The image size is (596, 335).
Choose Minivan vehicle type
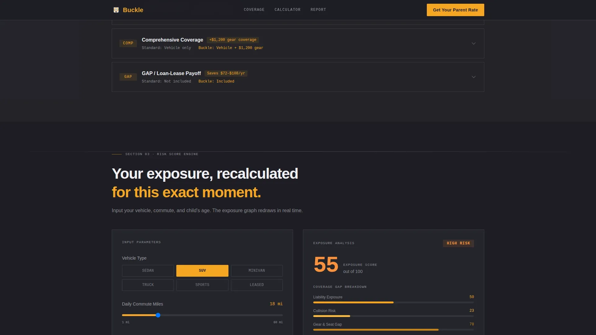[x=257, y=270]
